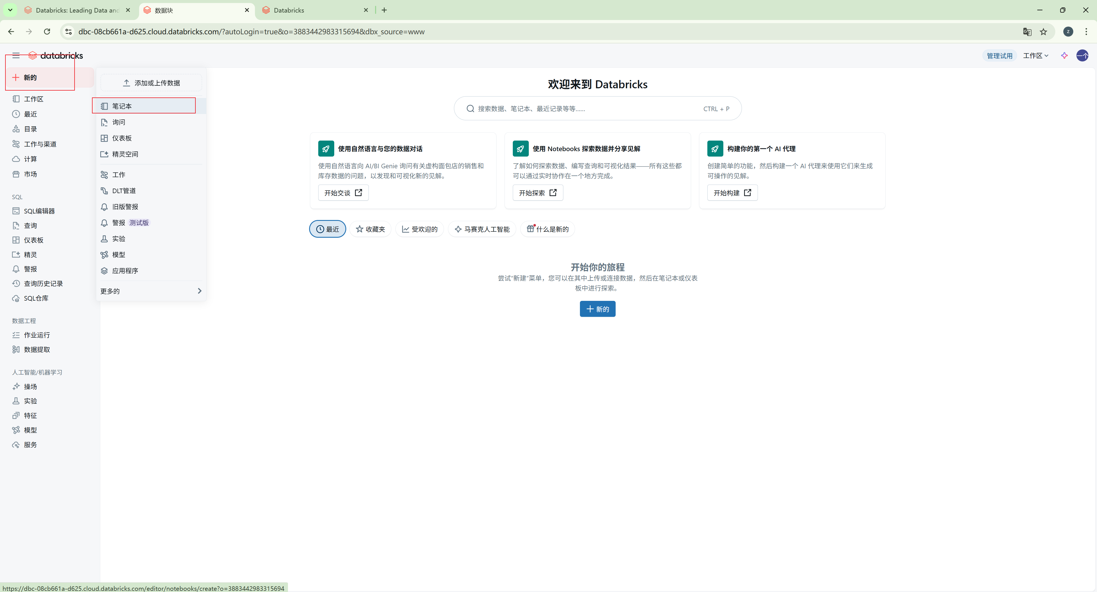The width and height of the screenshot is (1097, 592).
Task: View site information icon in address bar
Action: (69, 31)
